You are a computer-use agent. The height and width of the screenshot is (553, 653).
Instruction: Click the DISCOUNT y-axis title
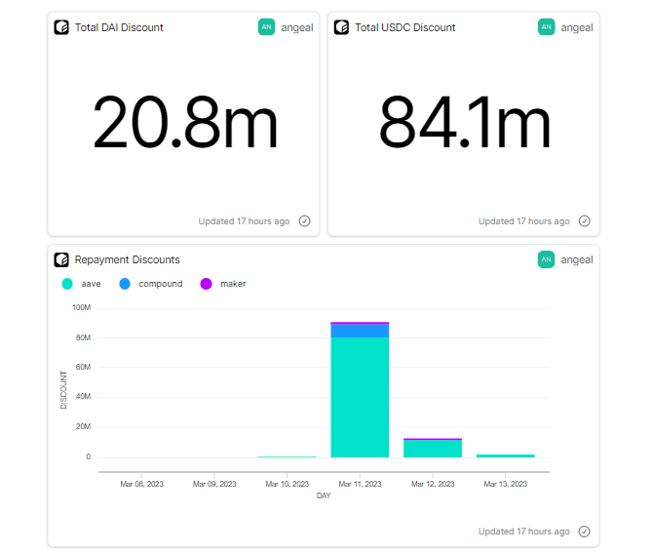tap(63, 390)
